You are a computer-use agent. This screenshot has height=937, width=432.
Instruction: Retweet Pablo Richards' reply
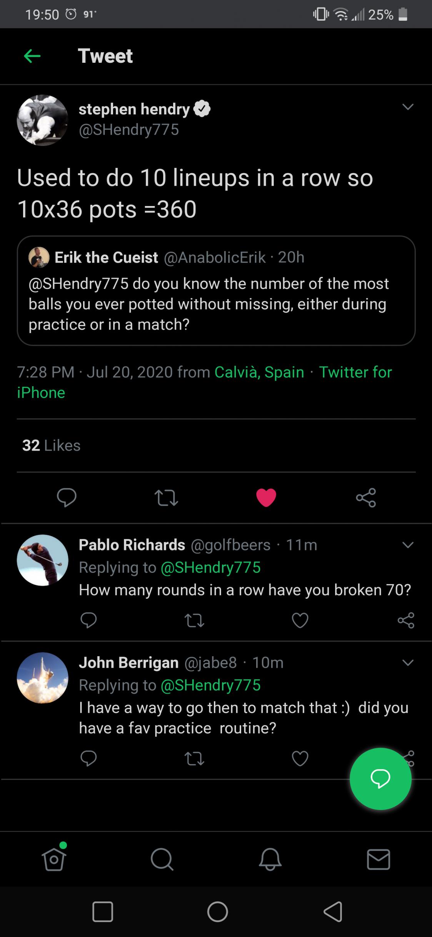tap(195, 620)
